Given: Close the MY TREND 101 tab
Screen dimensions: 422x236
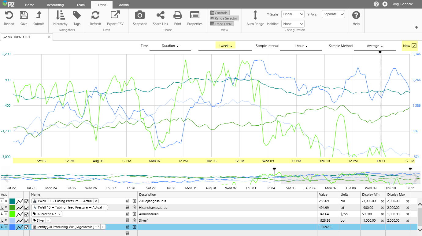Looking at the screenshot, I should click(49, 37).
